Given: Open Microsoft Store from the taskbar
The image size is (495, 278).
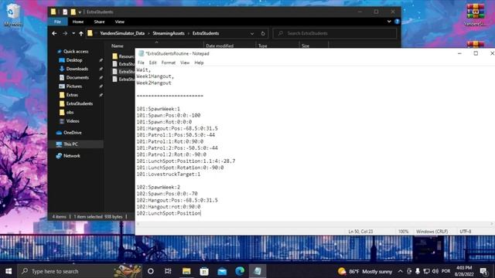Looking at the screenshot, I should [x=204, y=271].
